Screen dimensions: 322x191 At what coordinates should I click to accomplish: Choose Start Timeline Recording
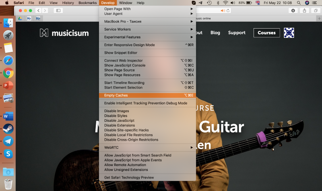click(x=147, y=83)
